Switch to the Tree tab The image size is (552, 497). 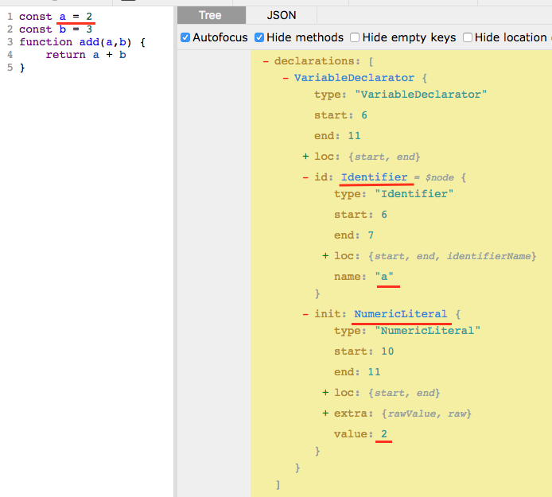point(212,15)
